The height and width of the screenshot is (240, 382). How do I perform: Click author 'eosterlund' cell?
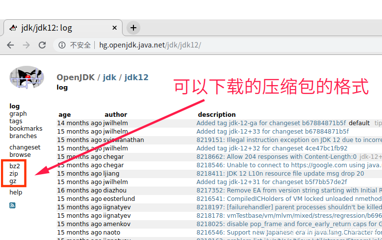click(119, 199)
